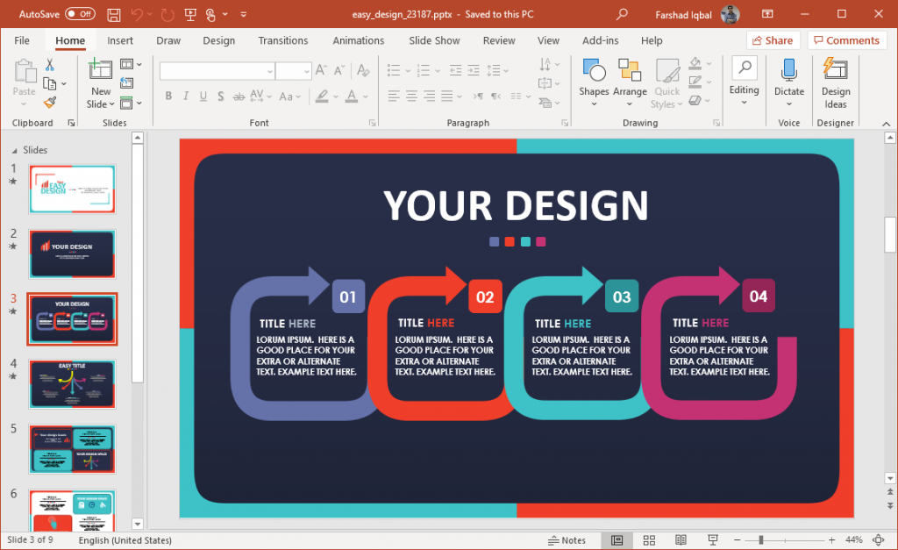898x550 pixels.
Task: Open the Animations ribbon tab
Action: click(358, 39)
